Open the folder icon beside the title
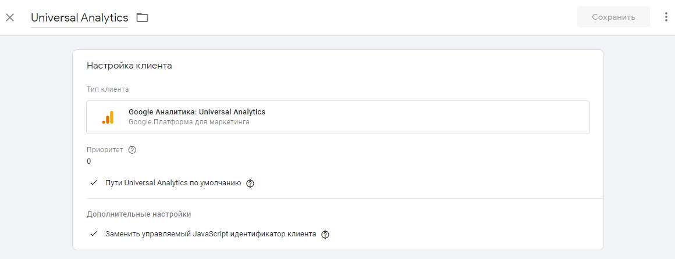 [142, 17]
